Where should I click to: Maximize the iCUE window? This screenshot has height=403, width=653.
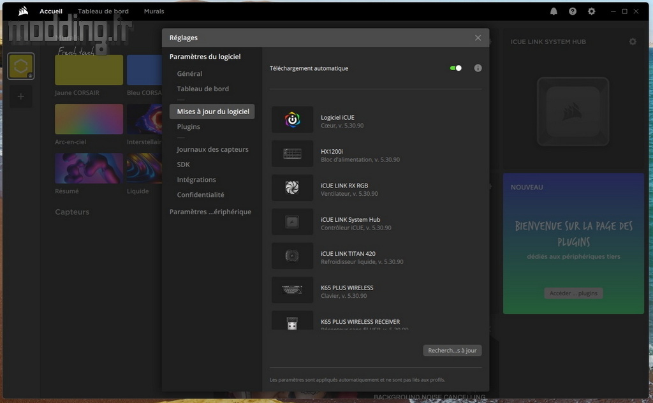click(x=625, y=11)
